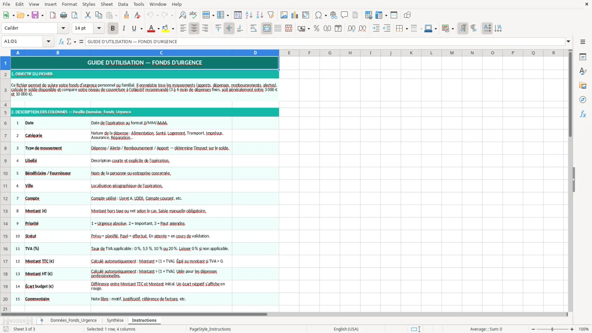Open the sidebar Navigator compass icon
The width and height of the screenshot is (592, 333).
click(583, 100)
